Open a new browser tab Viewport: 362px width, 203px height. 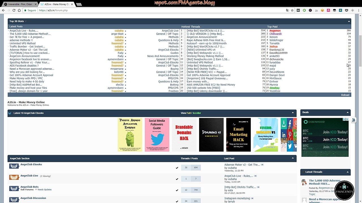[x=79, y=4]
